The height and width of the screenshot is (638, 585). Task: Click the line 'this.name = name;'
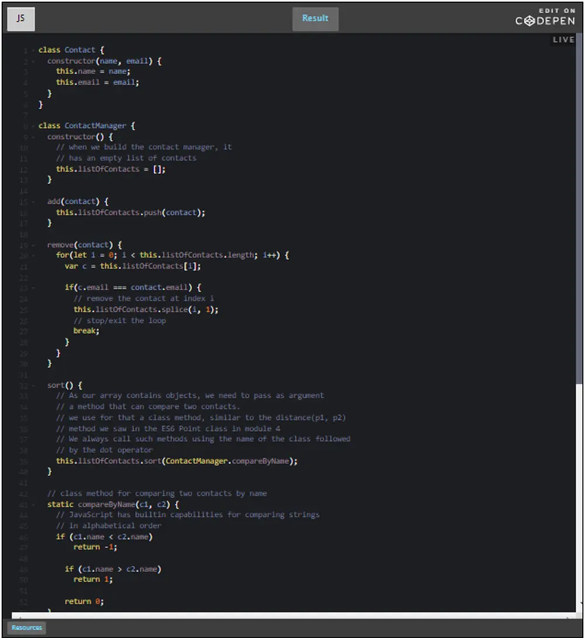coord(93,71)
